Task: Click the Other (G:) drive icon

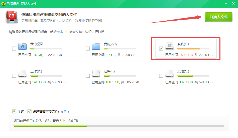Action: coord(170,74)
